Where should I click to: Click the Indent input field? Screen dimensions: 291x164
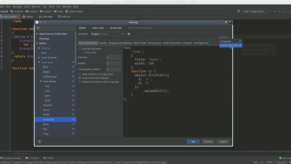coord(114,63)
